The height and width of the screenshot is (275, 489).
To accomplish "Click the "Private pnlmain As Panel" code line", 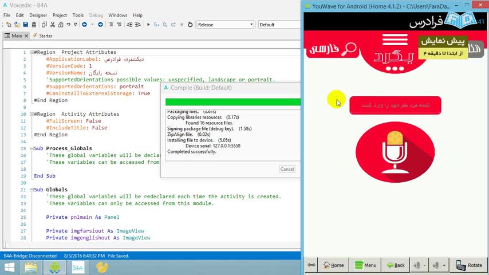I will click(82, 217).
